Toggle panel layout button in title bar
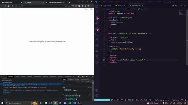This screenshot has width=188, height=105. tap(168, 2)
